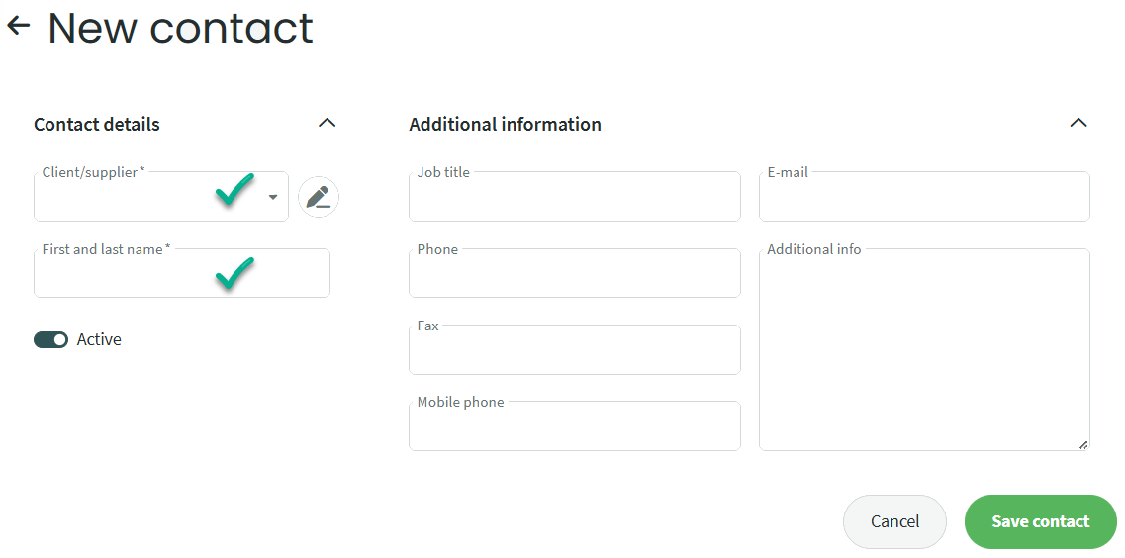Screen dimensions: 1125x558
Task: Click the green checkmark in name field
Action: tap(234, 274)
